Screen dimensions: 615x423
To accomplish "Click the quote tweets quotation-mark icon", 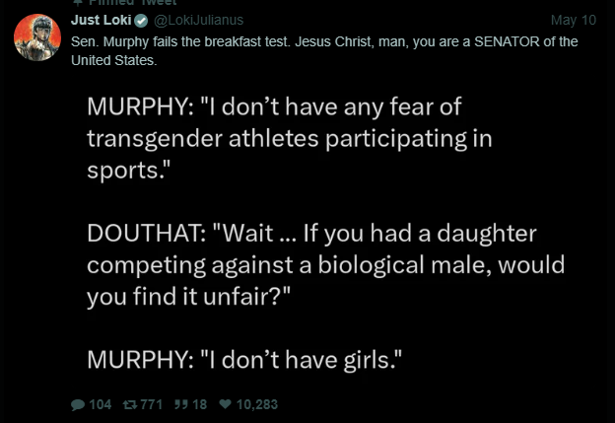I will click(180, 404).
